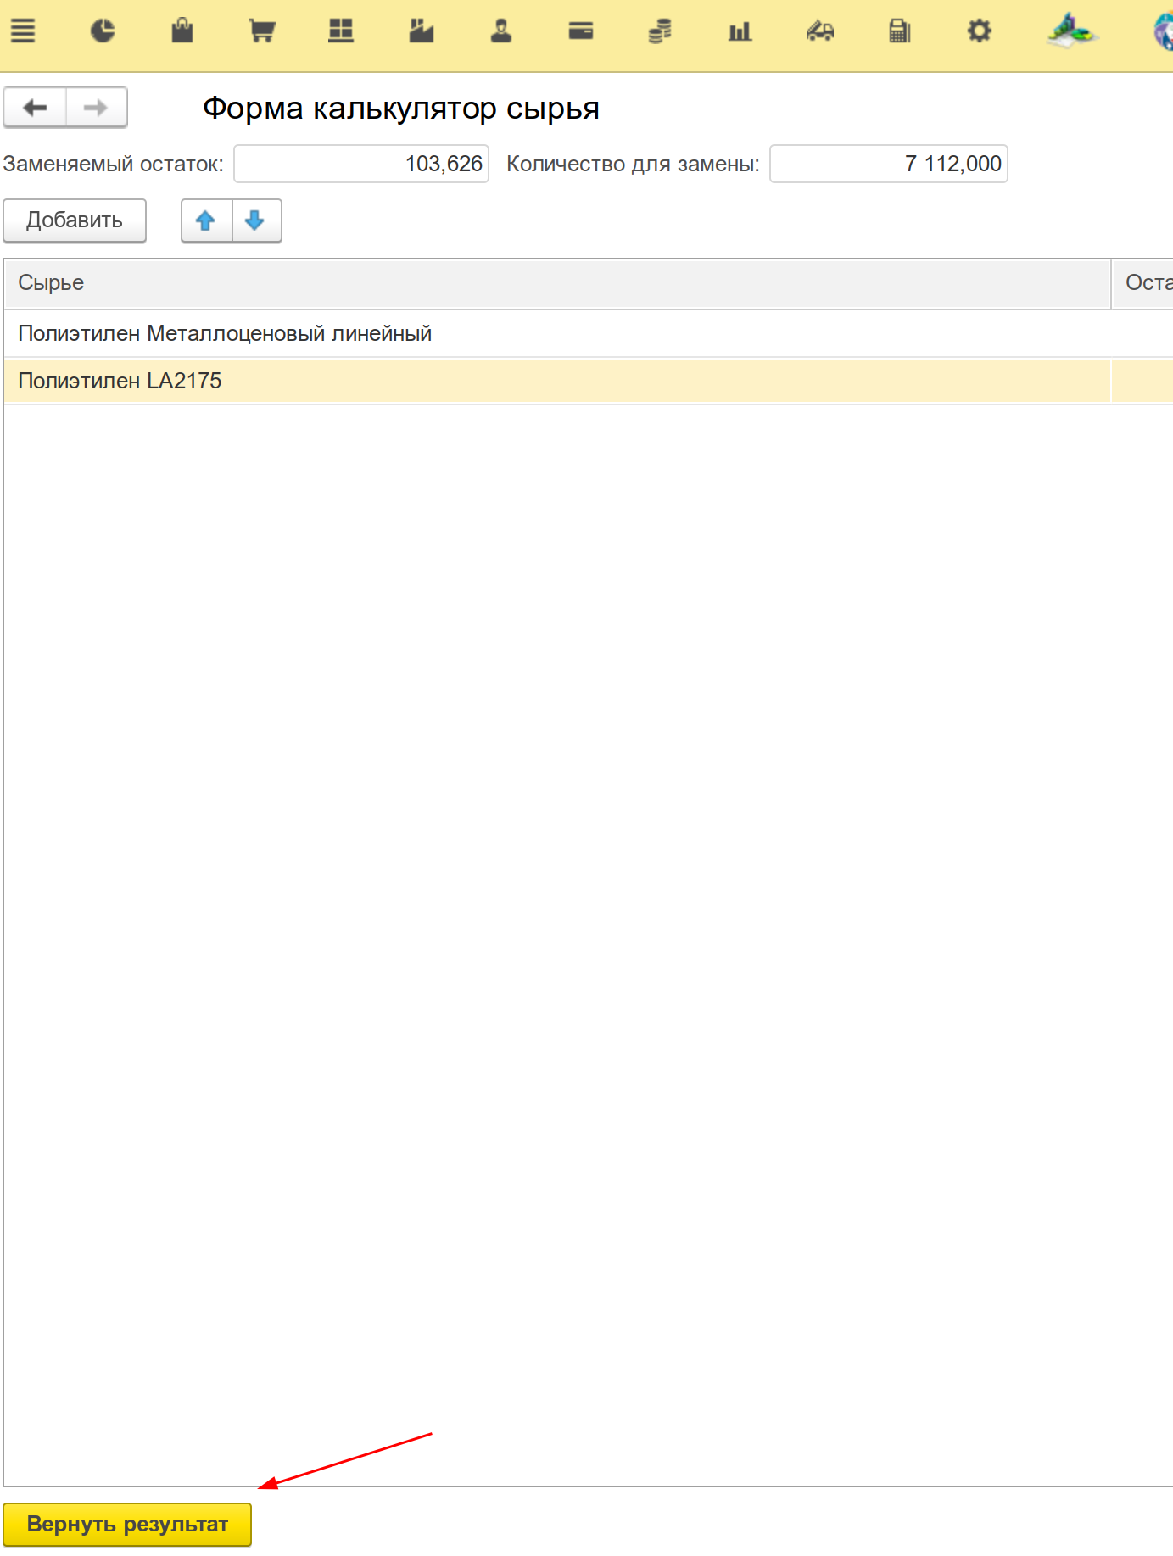The image size is (1173, 1556).
Task: Open the pie chart section icon
Action: [103, 31]
